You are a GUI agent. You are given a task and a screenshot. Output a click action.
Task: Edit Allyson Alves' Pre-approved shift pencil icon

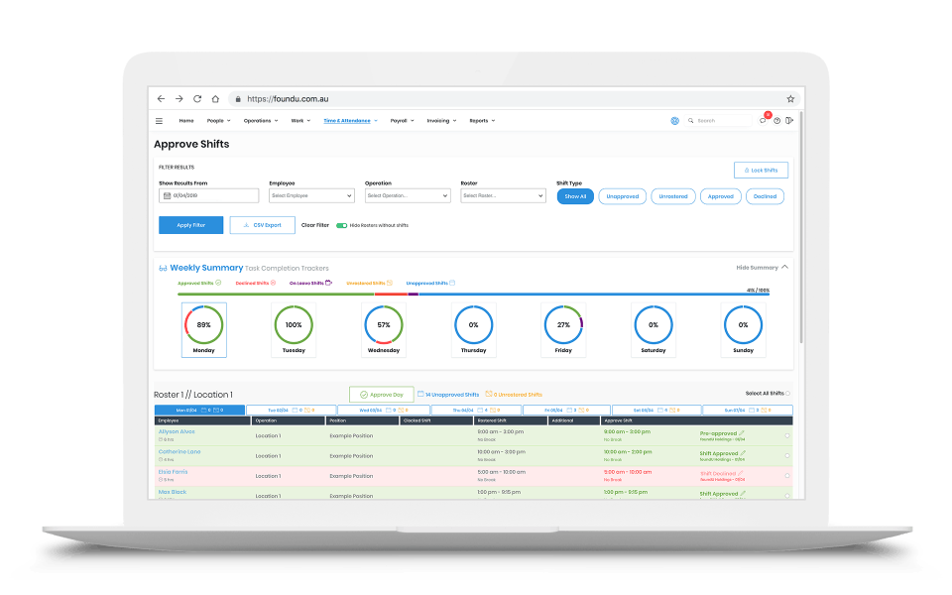pos(742,433)
